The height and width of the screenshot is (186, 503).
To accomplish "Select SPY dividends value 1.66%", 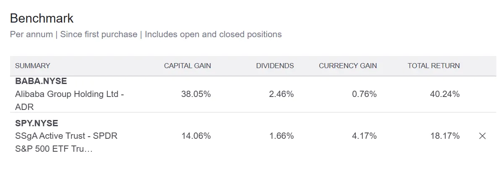I will pos(281,136).
